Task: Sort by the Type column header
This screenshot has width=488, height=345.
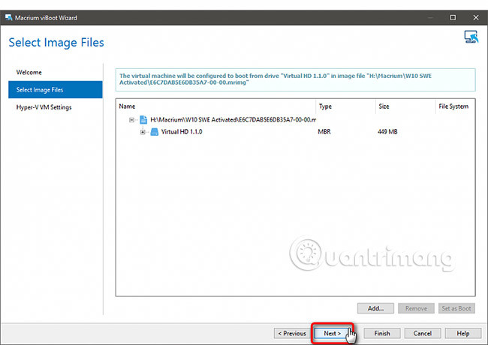Action: click(345, 106)
